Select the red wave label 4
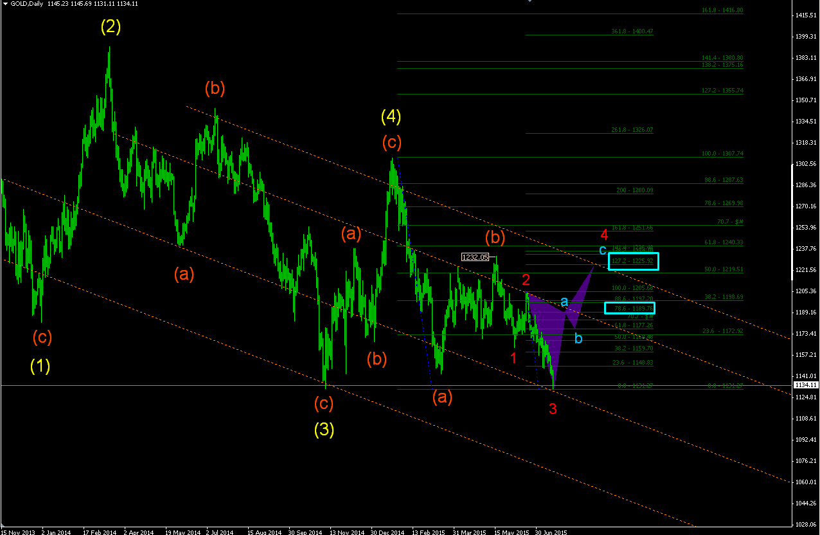 [604, 235]
